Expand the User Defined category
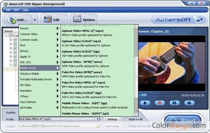Screen dimensions: 210x133 [40, 102]
